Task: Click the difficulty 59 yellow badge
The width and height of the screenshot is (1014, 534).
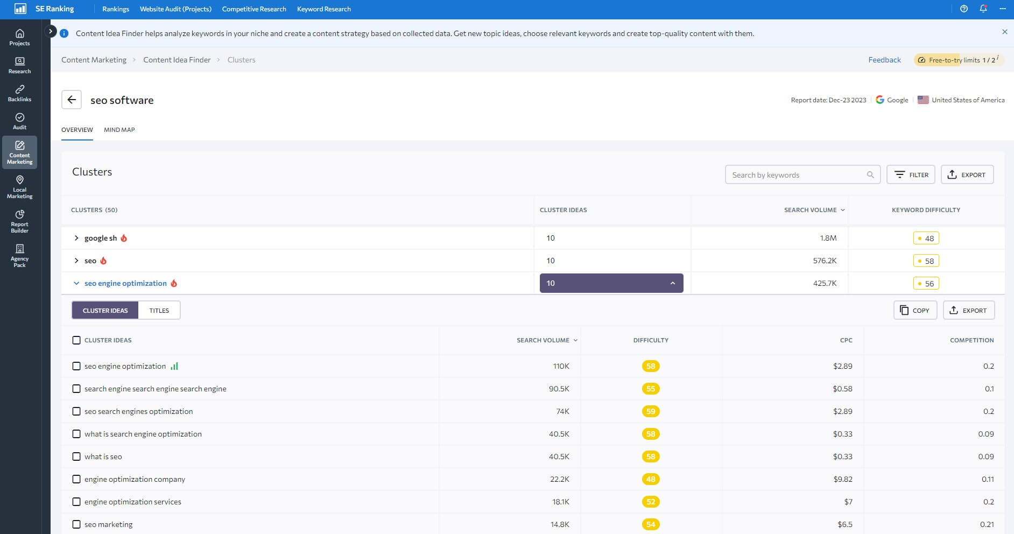Action: (x=651, y=411)
